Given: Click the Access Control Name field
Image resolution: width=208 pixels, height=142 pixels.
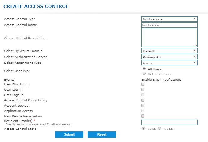Looking at the screenshot, I should point(169,25).
